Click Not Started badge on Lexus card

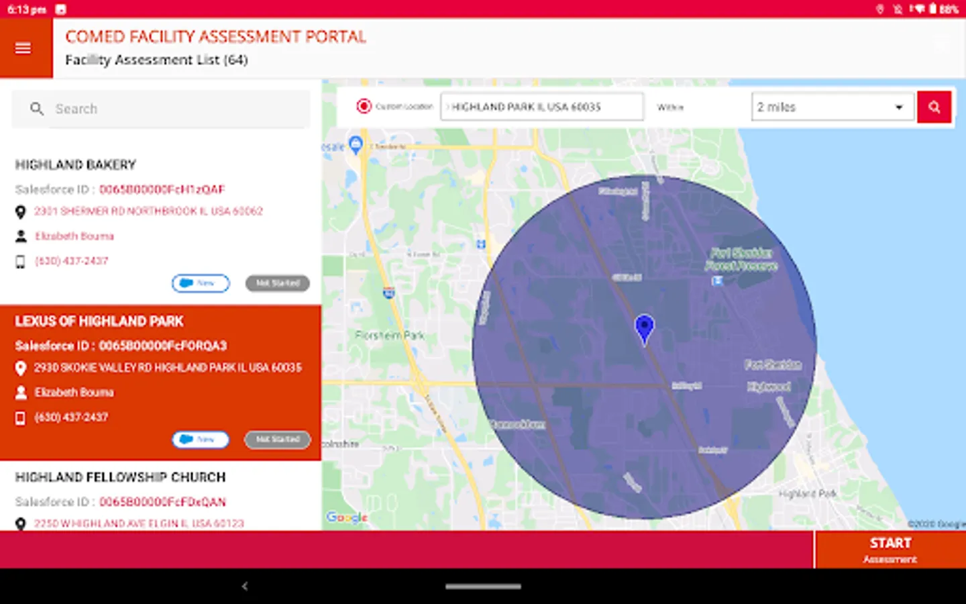point(278,440)
